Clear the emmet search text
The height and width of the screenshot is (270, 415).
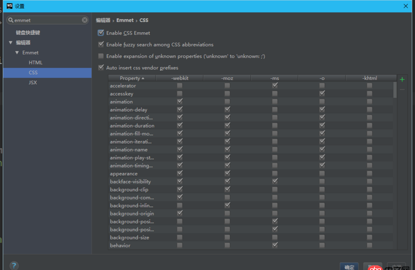pyautogui.click(x=85, y=20)
